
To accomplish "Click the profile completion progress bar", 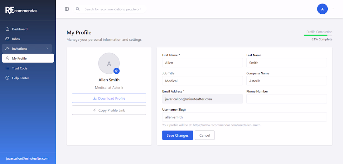I will click(x=318, y=35).
